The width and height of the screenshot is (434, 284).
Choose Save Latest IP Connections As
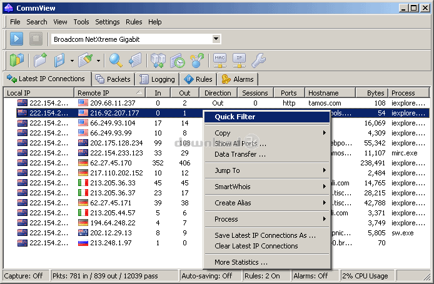[267, 235]
